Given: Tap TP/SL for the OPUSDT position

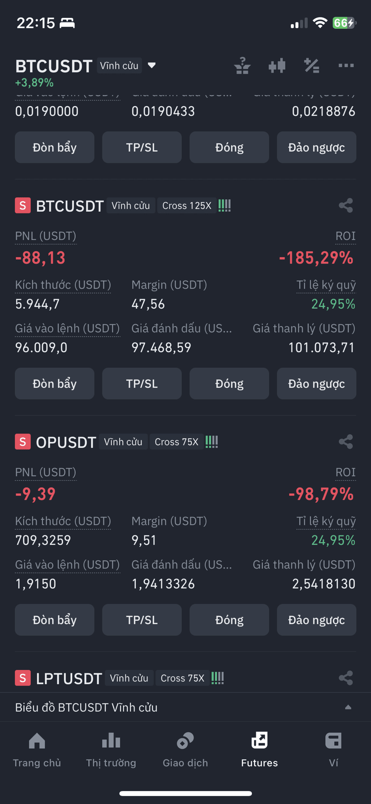Looking at the screenshot, I should click(142, 620).
